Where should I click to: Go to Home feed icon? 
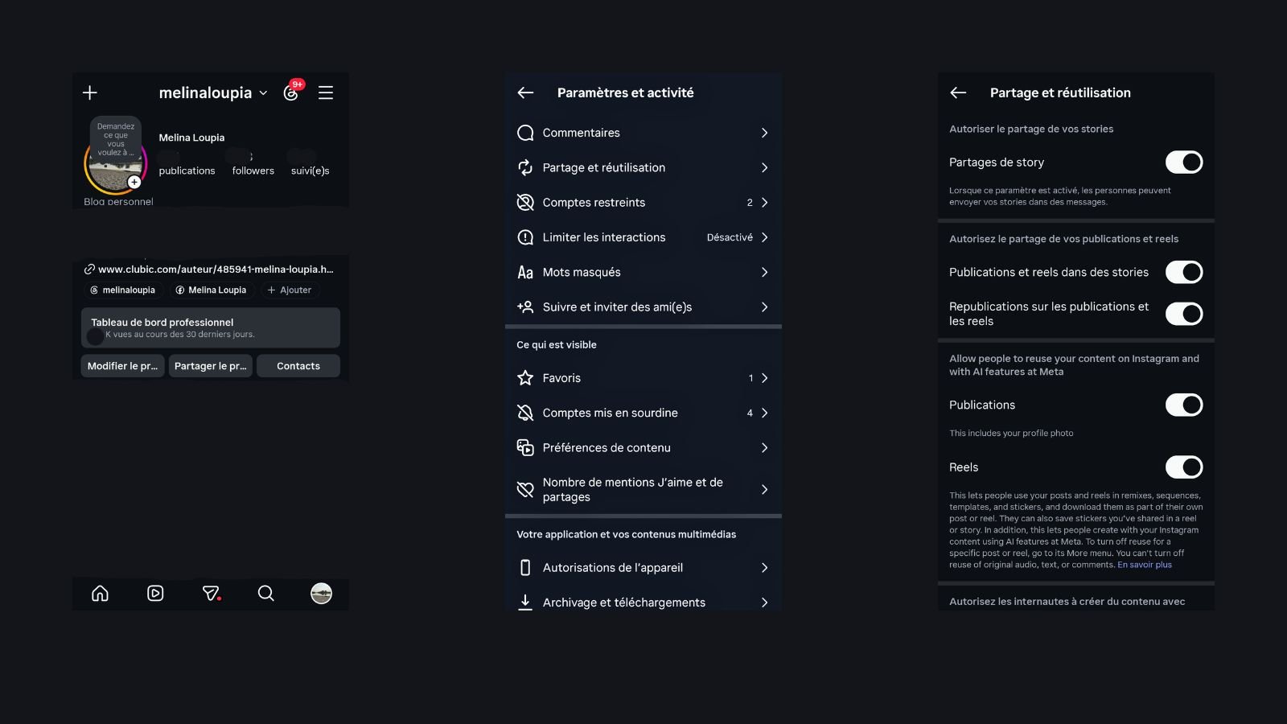[x=100, y=593]
